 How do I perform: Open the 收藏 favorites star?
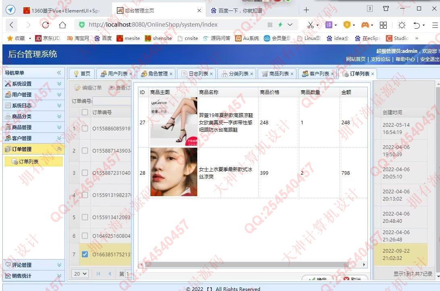[16, 38]
